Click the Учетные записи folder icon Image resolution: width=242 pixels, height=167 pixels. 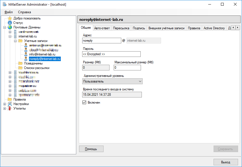click(x=20, y=41)
